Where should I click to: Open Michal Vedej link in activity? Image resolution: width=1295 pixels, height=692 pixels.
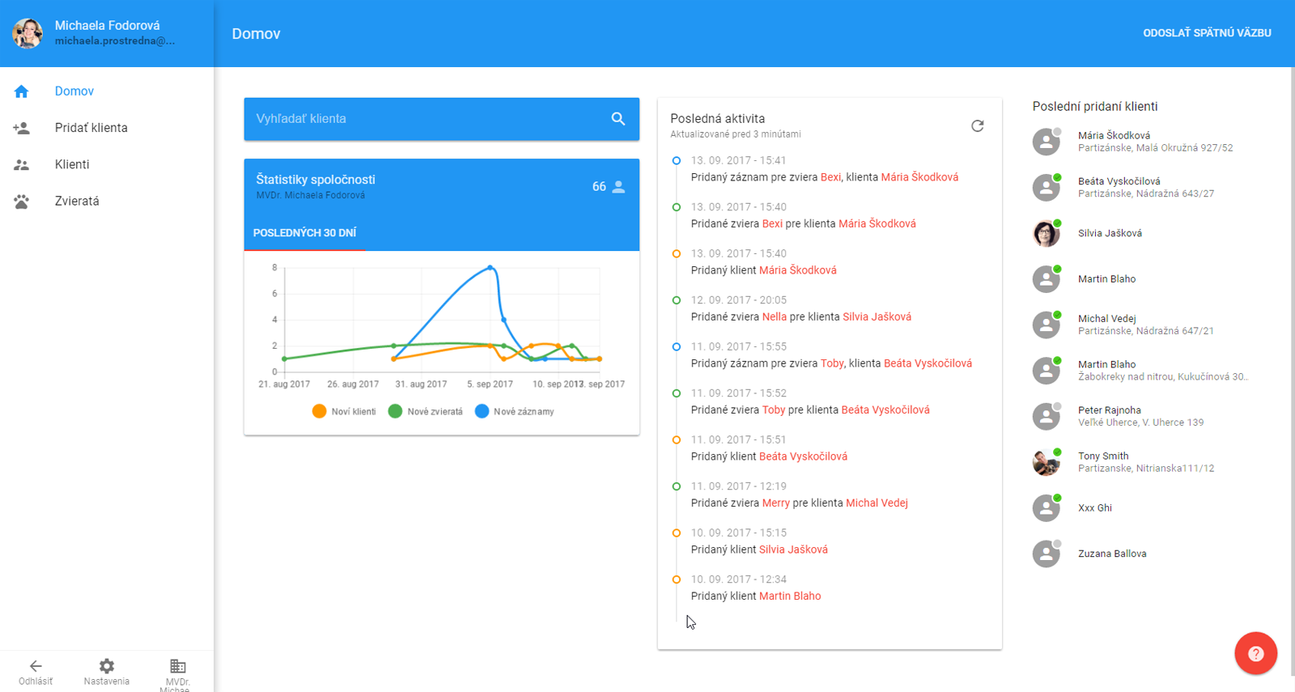[877, 503]
